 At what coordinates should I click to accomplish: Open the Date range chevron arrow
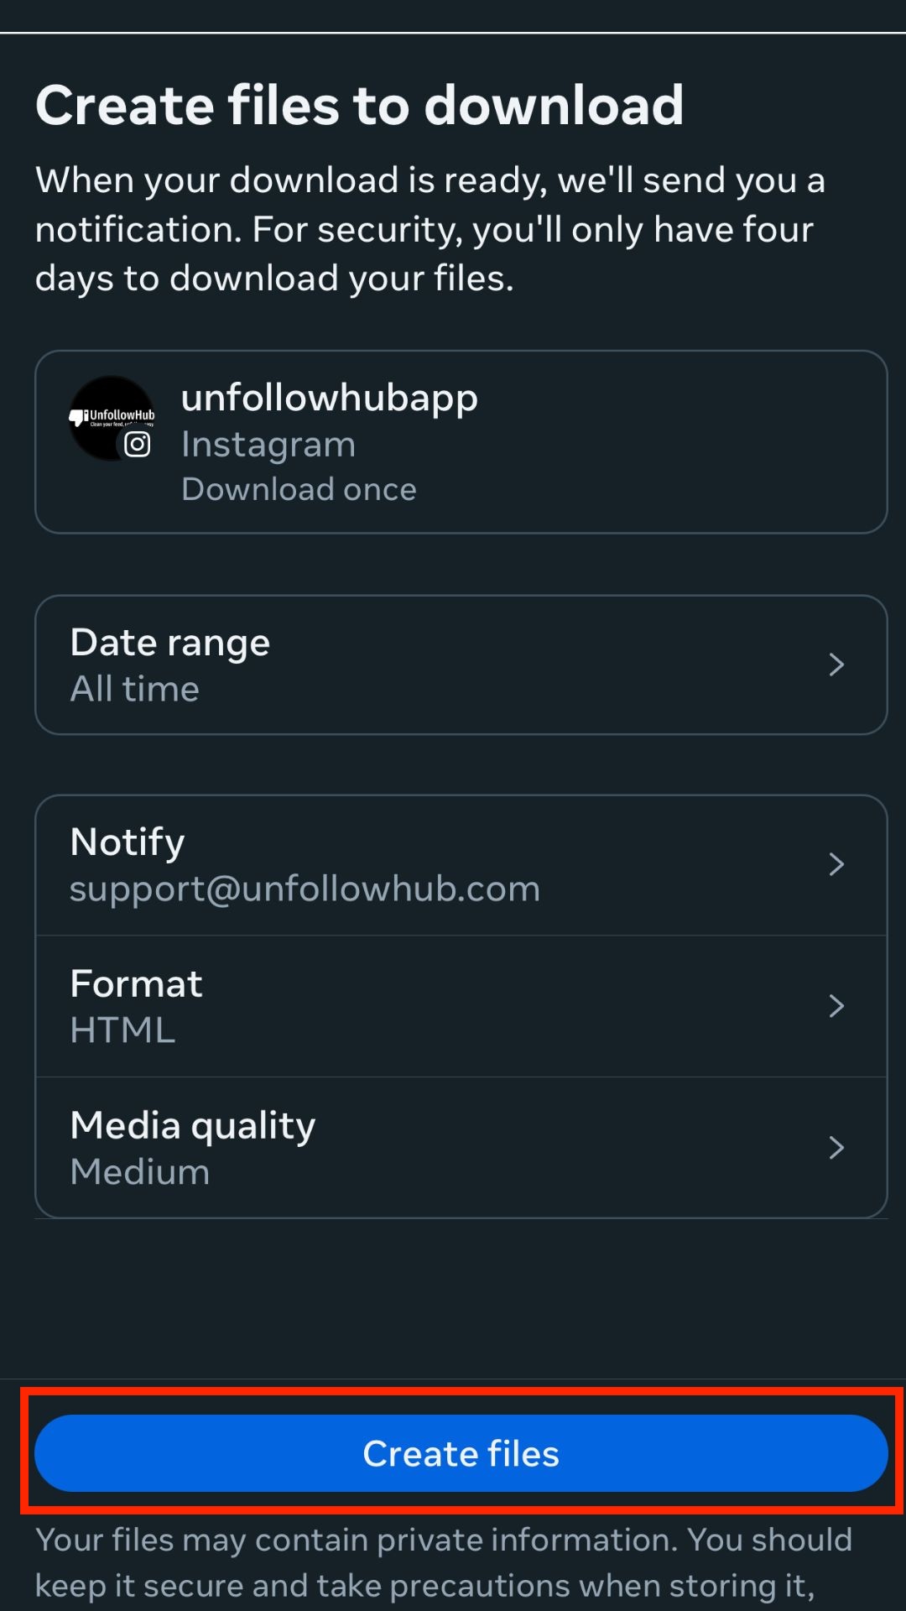(x=836, y=665)
